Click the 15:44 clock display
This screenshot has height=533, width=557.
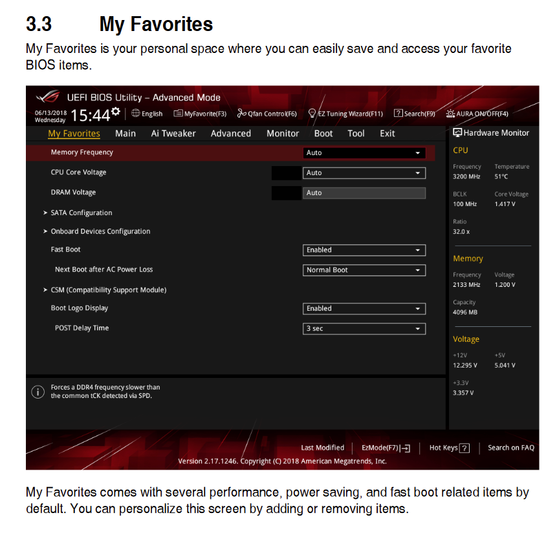91,116
